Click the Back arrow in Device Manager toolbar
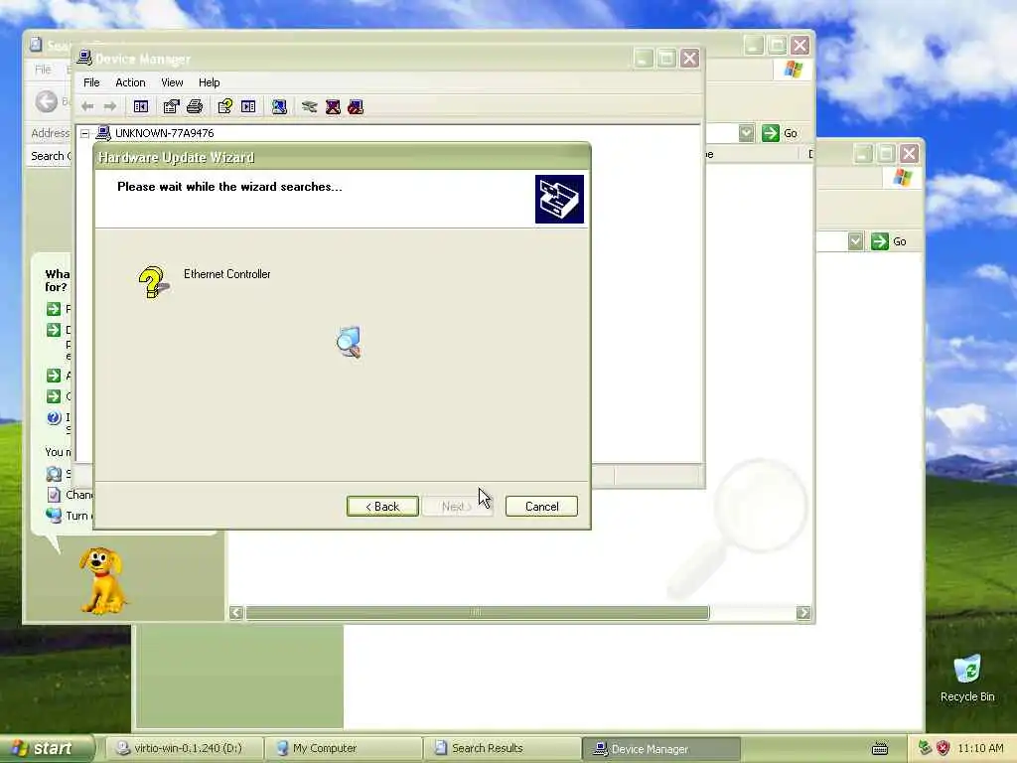 tap(87, 106)
